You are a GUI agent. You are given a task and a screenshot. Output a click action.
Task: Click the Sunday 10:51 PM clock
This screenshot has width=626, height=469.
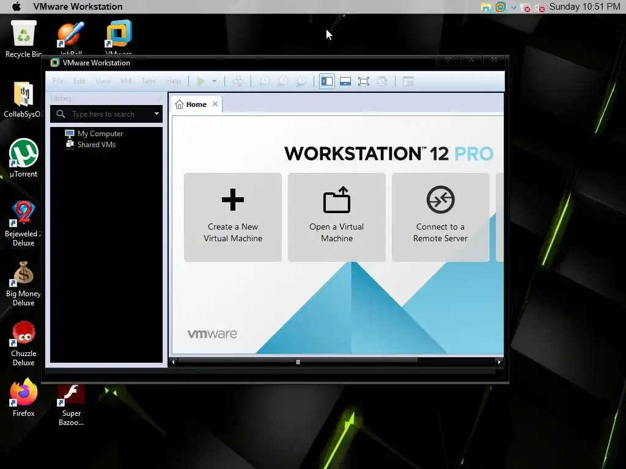(x=584, y=6)
